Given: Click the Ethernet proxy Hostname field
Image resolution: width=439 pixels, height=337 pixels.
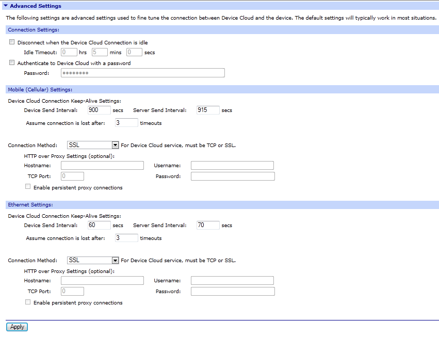Looking at the screenshot, I should [102, 281].
